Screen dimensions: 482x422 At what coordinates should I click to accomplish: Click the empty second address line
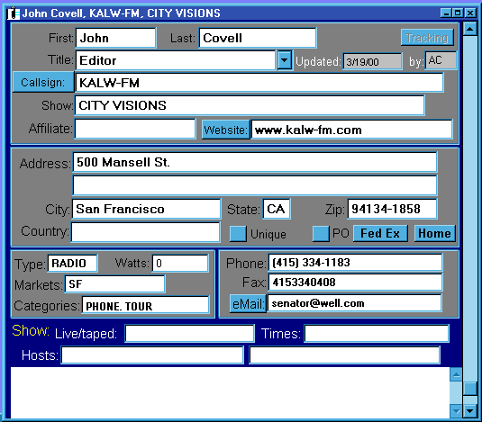pyautogui.click(x=255, y=185)
